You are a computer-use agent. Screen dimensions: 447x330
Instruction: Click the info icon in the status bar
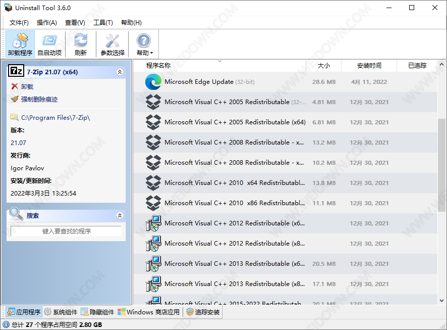[x=6, y=324]
